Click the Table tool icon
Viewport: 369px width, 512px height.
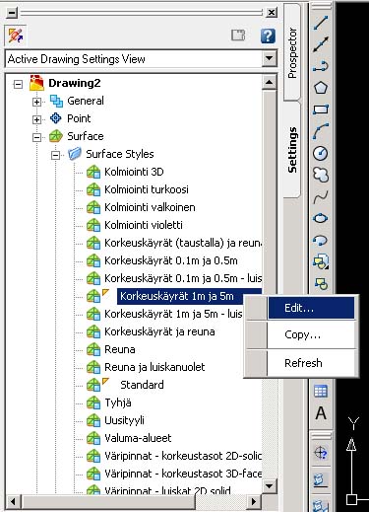[x=321, y=392]
